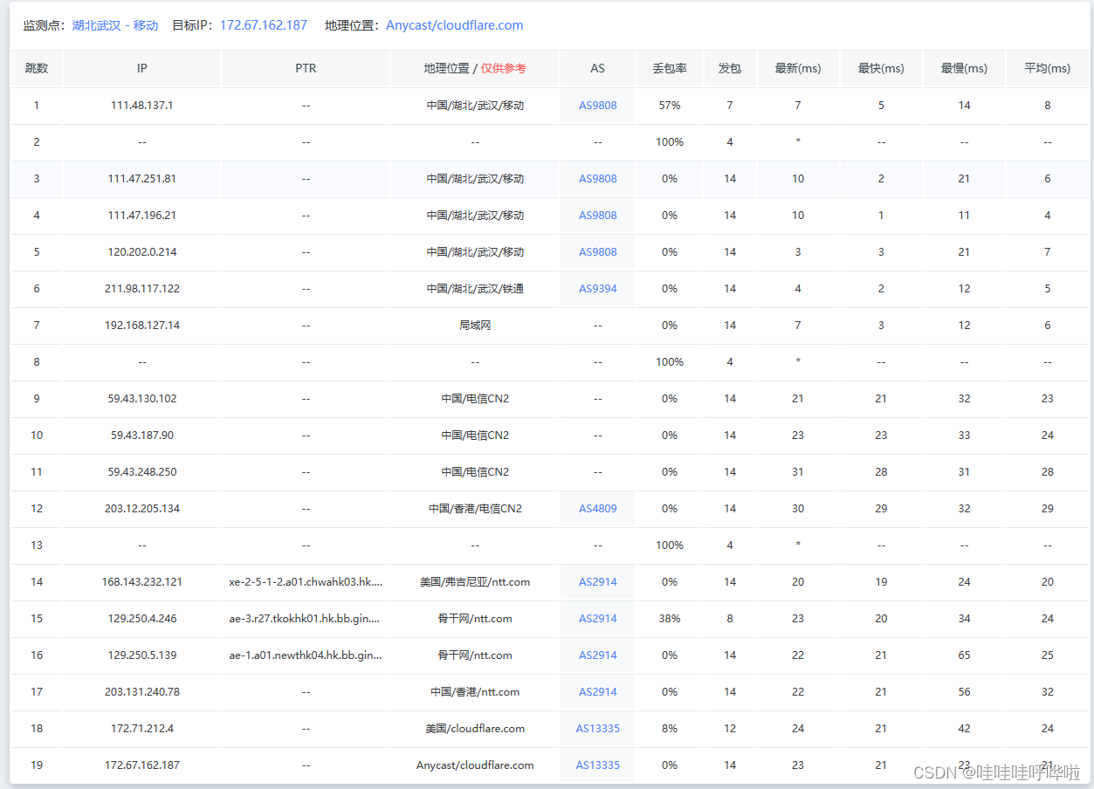This screenshot has height=789, width=1094.
Task: Select IP cell 111.48.137.1
Action: coord(142,106)
